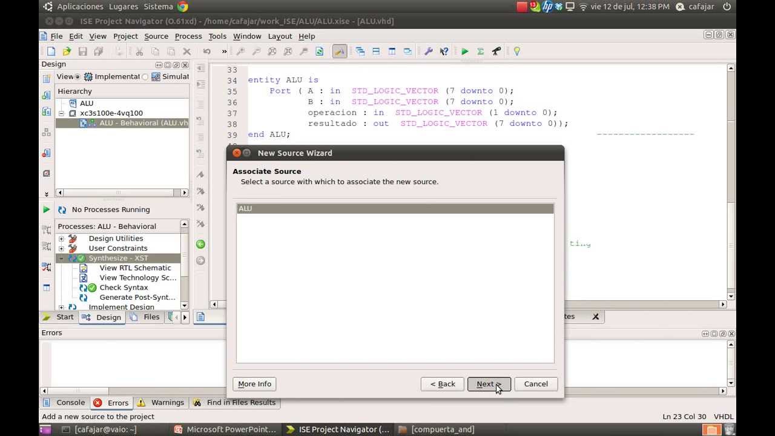Screen dimensions: 775x436
Task: Click the Delete X toolbar icon
Action: click(186, 51)
